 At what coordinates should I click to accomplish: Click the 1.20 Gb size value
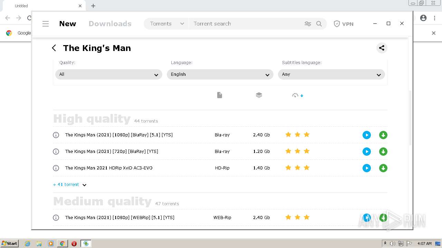click(261, 152)
